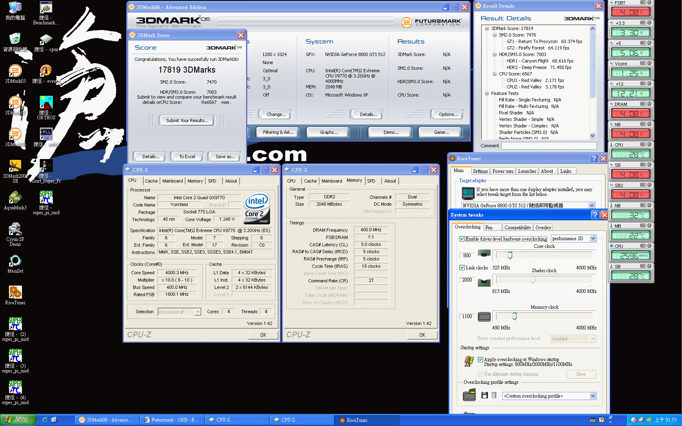
Task: Close the Vcore sensor widget
Action: 649,63
